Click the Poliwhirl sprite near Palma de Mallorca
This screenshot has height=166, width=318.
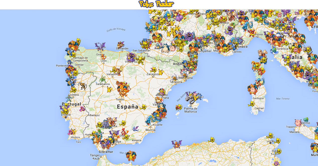coord(199,97)
